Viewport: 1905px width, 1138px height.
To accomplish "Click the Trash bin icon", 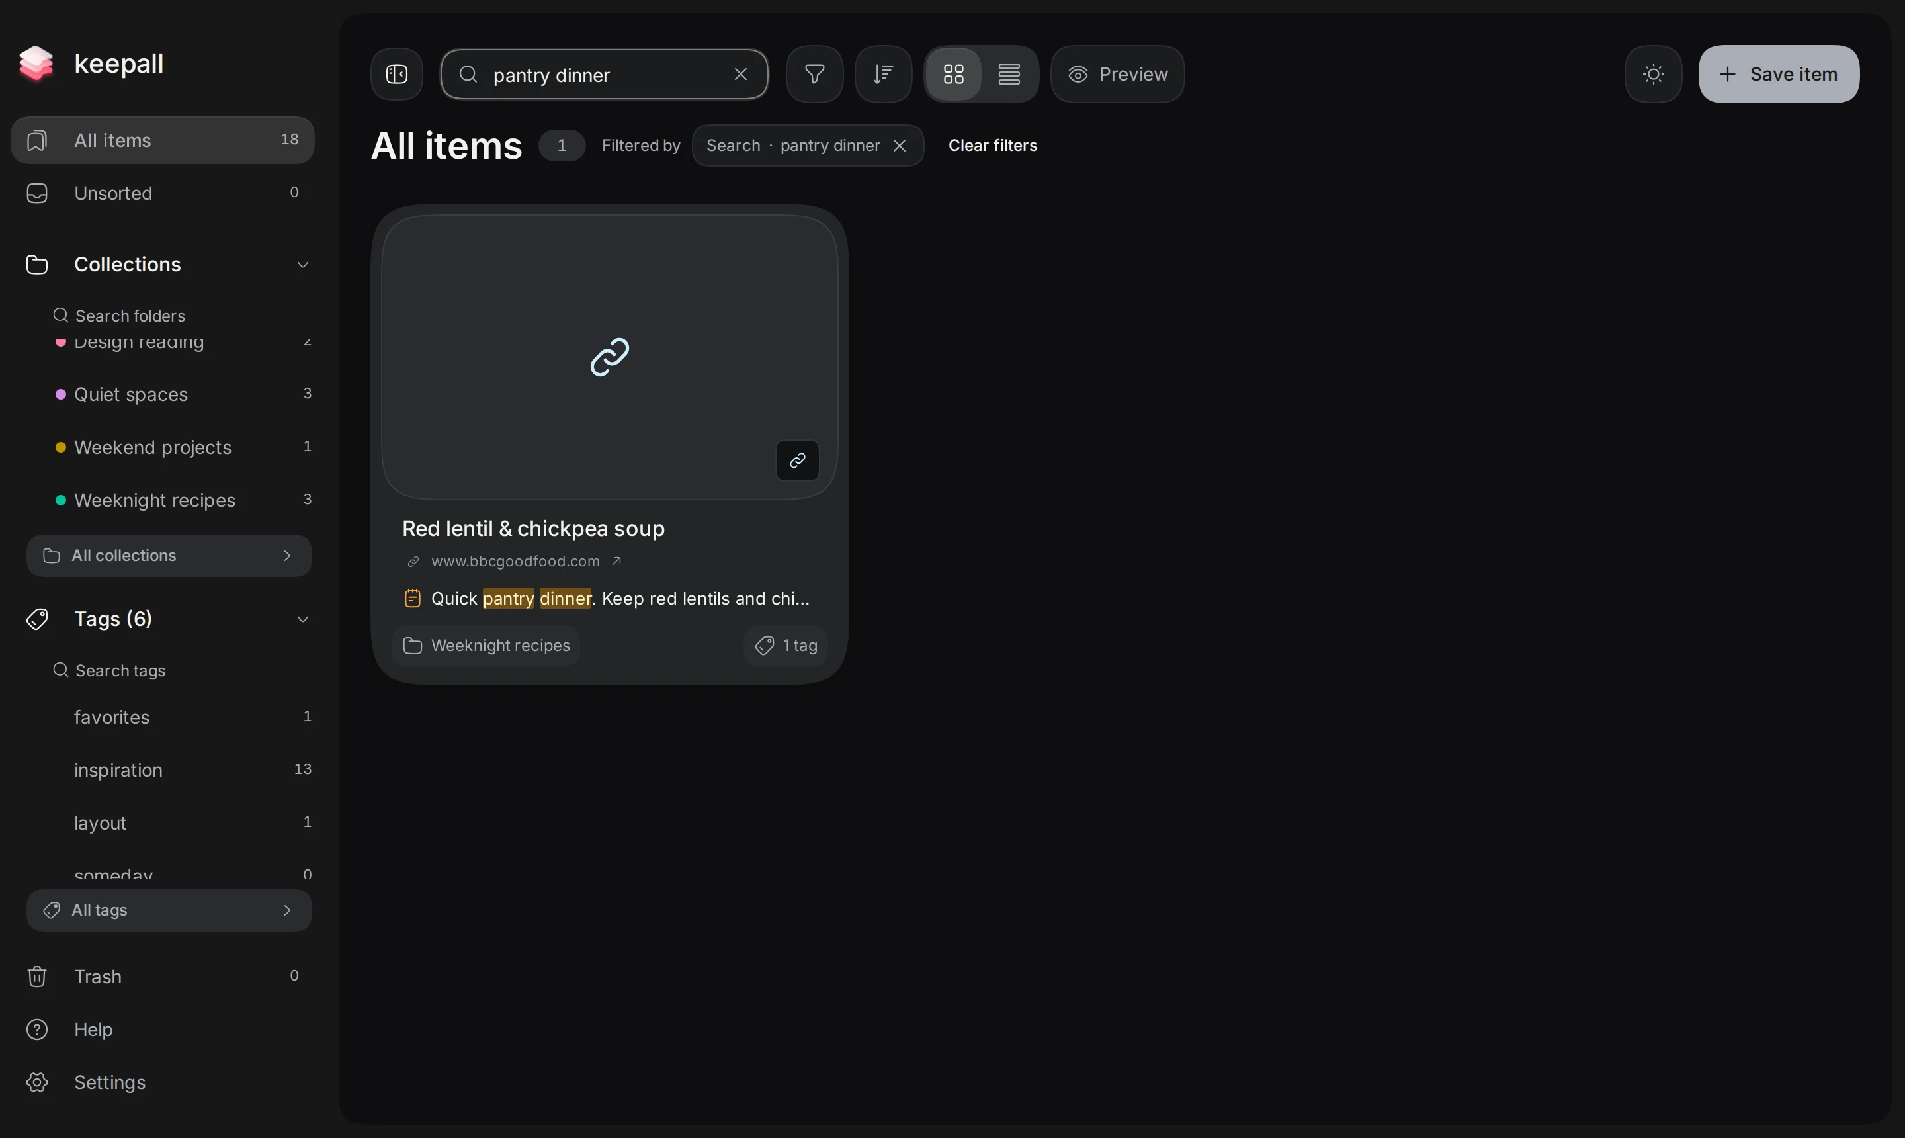I will point(37,976).
